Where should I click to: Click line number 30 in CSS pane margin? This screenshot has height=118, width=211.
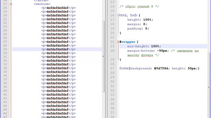[112, 82]
